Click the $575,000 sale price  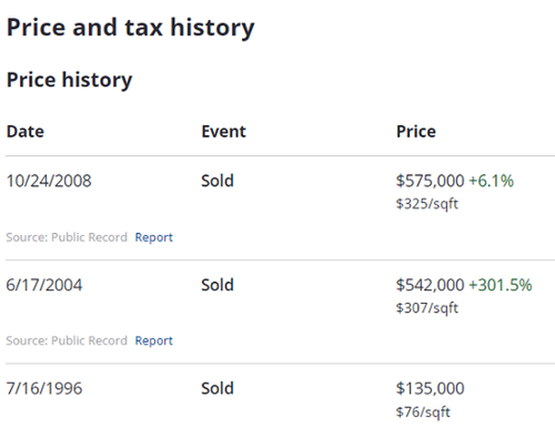430,181
